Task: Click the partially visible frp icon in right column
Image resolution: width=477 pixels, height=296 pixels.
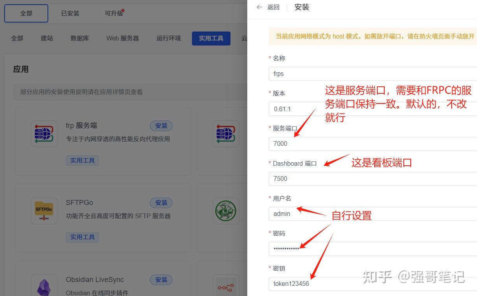Action: point(226,133)
